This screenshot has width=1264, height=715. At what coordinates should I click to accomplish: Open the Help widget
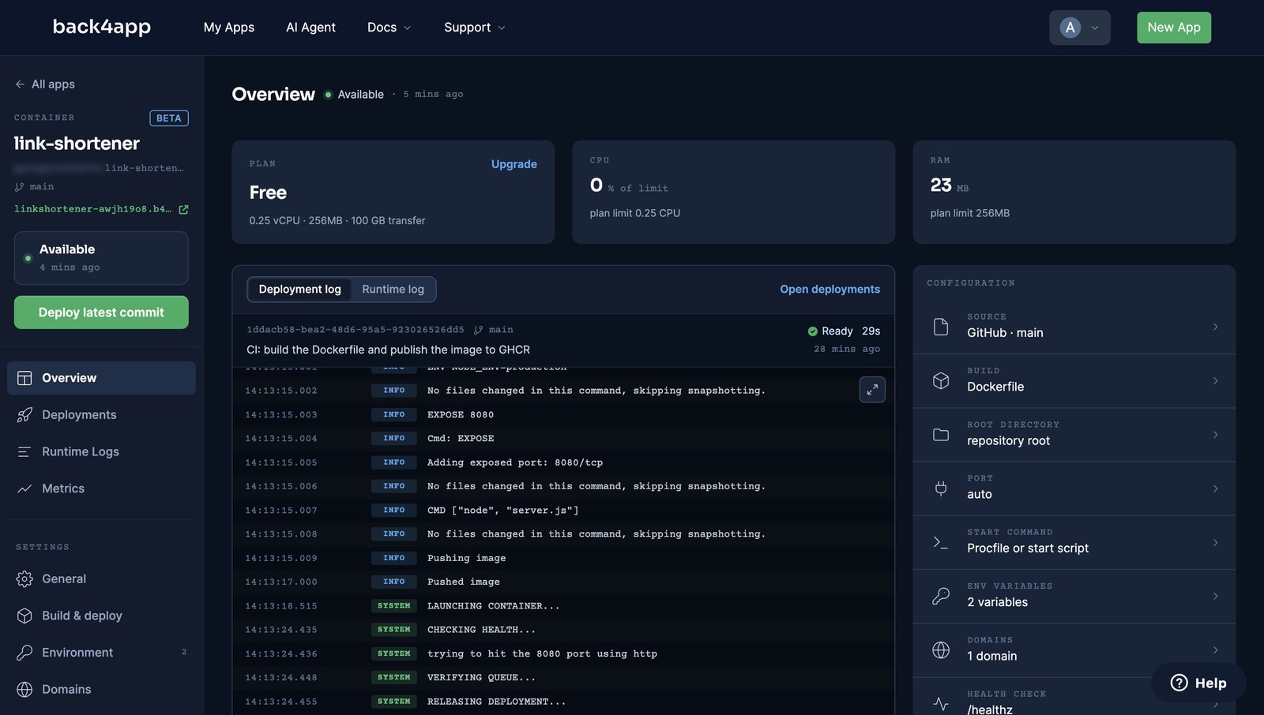coord(1198,683)
